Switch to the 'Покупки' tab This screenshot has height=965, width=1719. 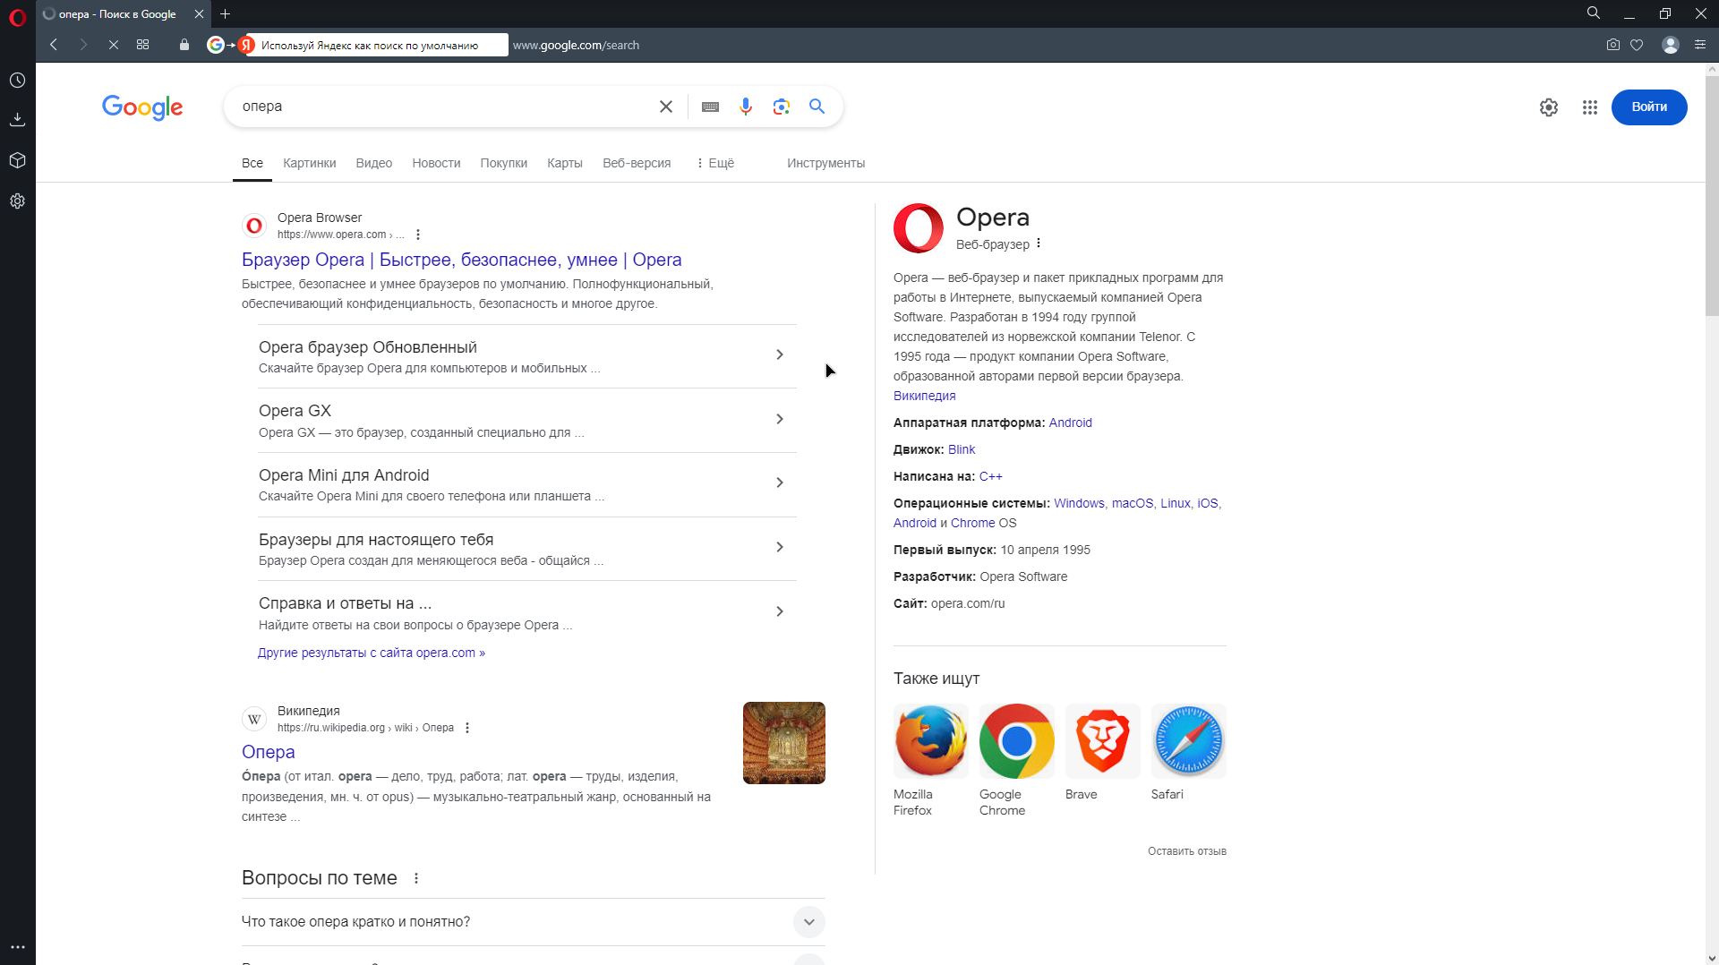[x=504, y=163]
